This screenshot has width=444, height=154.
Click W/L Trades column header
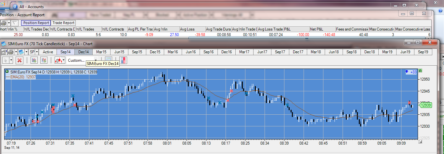pyautogui.click(x=88, y=29)
